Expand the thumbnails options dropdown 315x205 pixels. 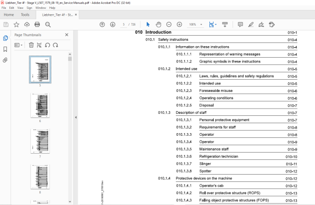[x=18, y=45]
